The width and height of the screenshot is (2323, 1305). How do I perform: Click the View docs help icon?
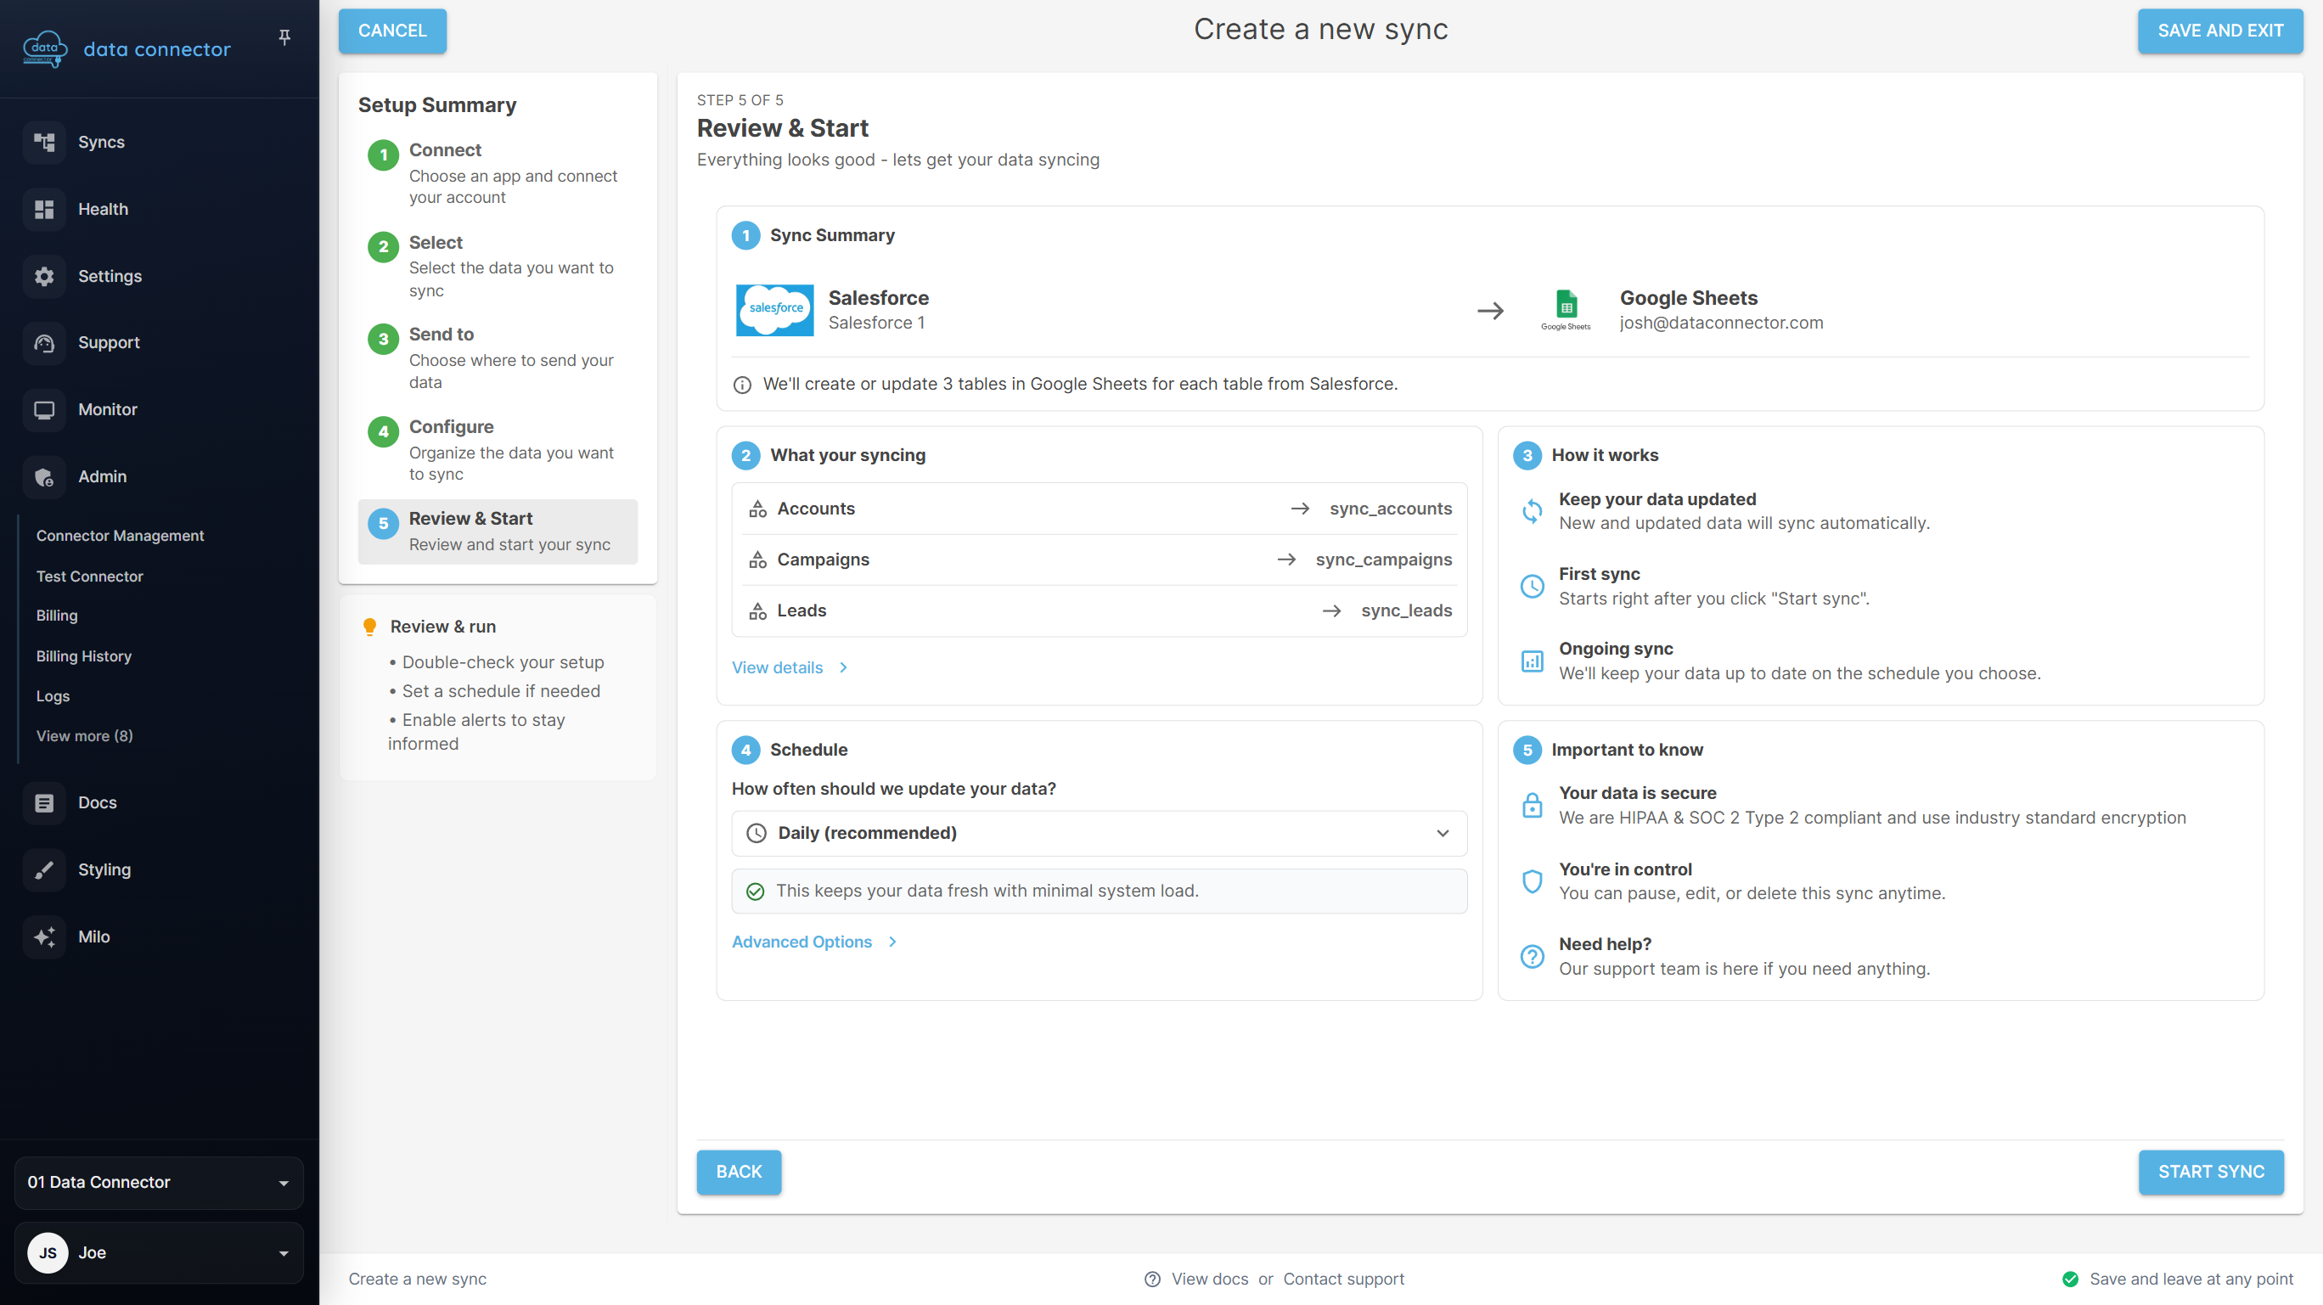[1151, 1279]
